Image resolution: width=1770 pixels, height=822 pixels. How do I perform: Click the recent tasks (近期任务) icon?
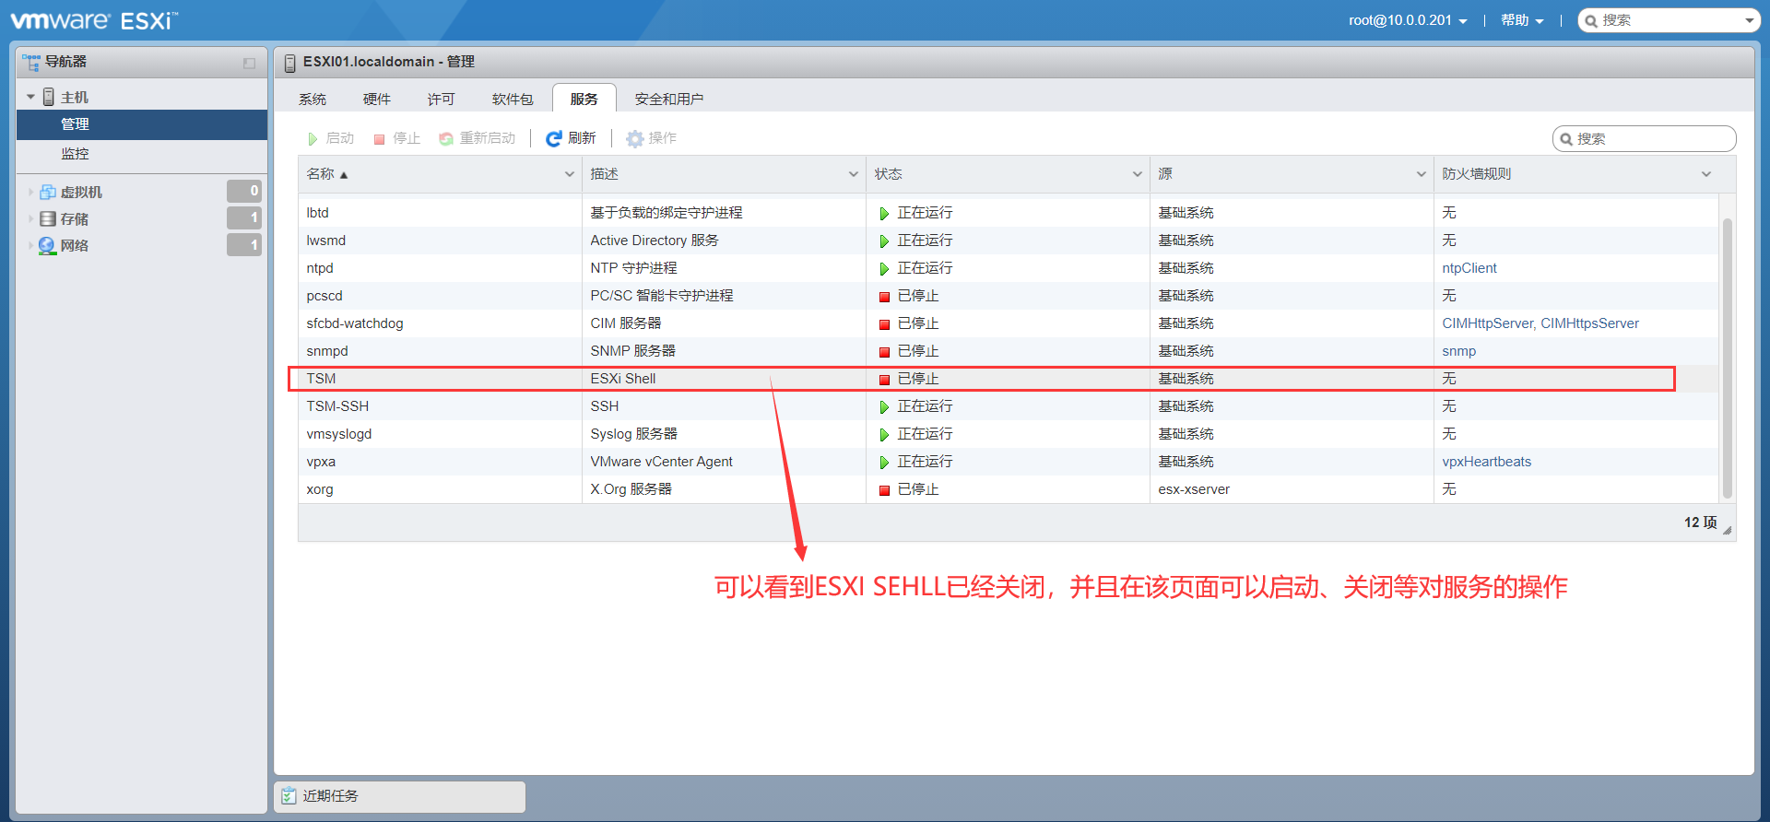pos(289,795)
